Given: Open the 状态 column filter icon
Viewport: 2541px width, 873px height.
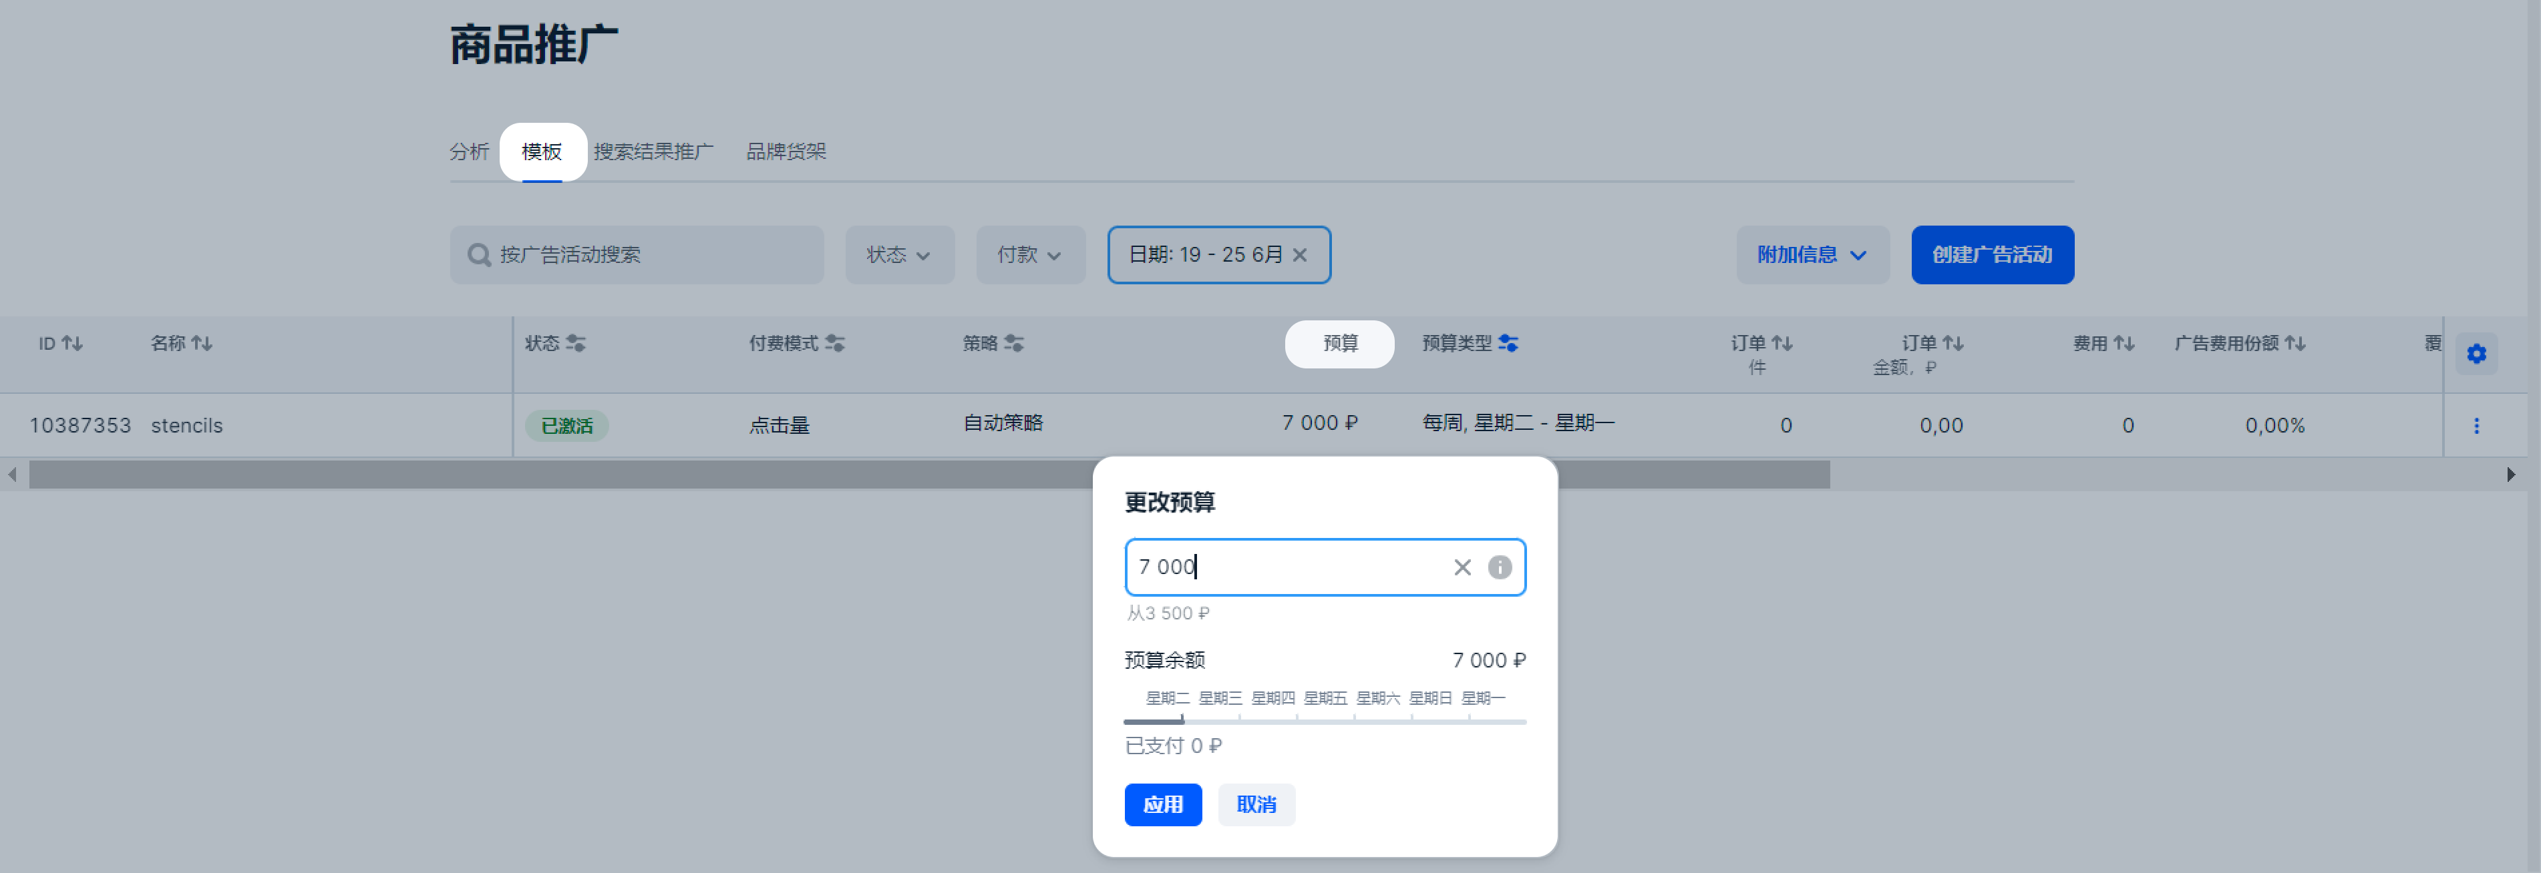Looking at the screenshot, I should [576, 343].
